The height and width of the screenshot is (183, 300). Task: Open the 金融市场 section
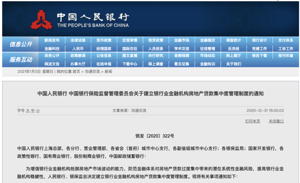pyautogui.click(x=181, y=40)
